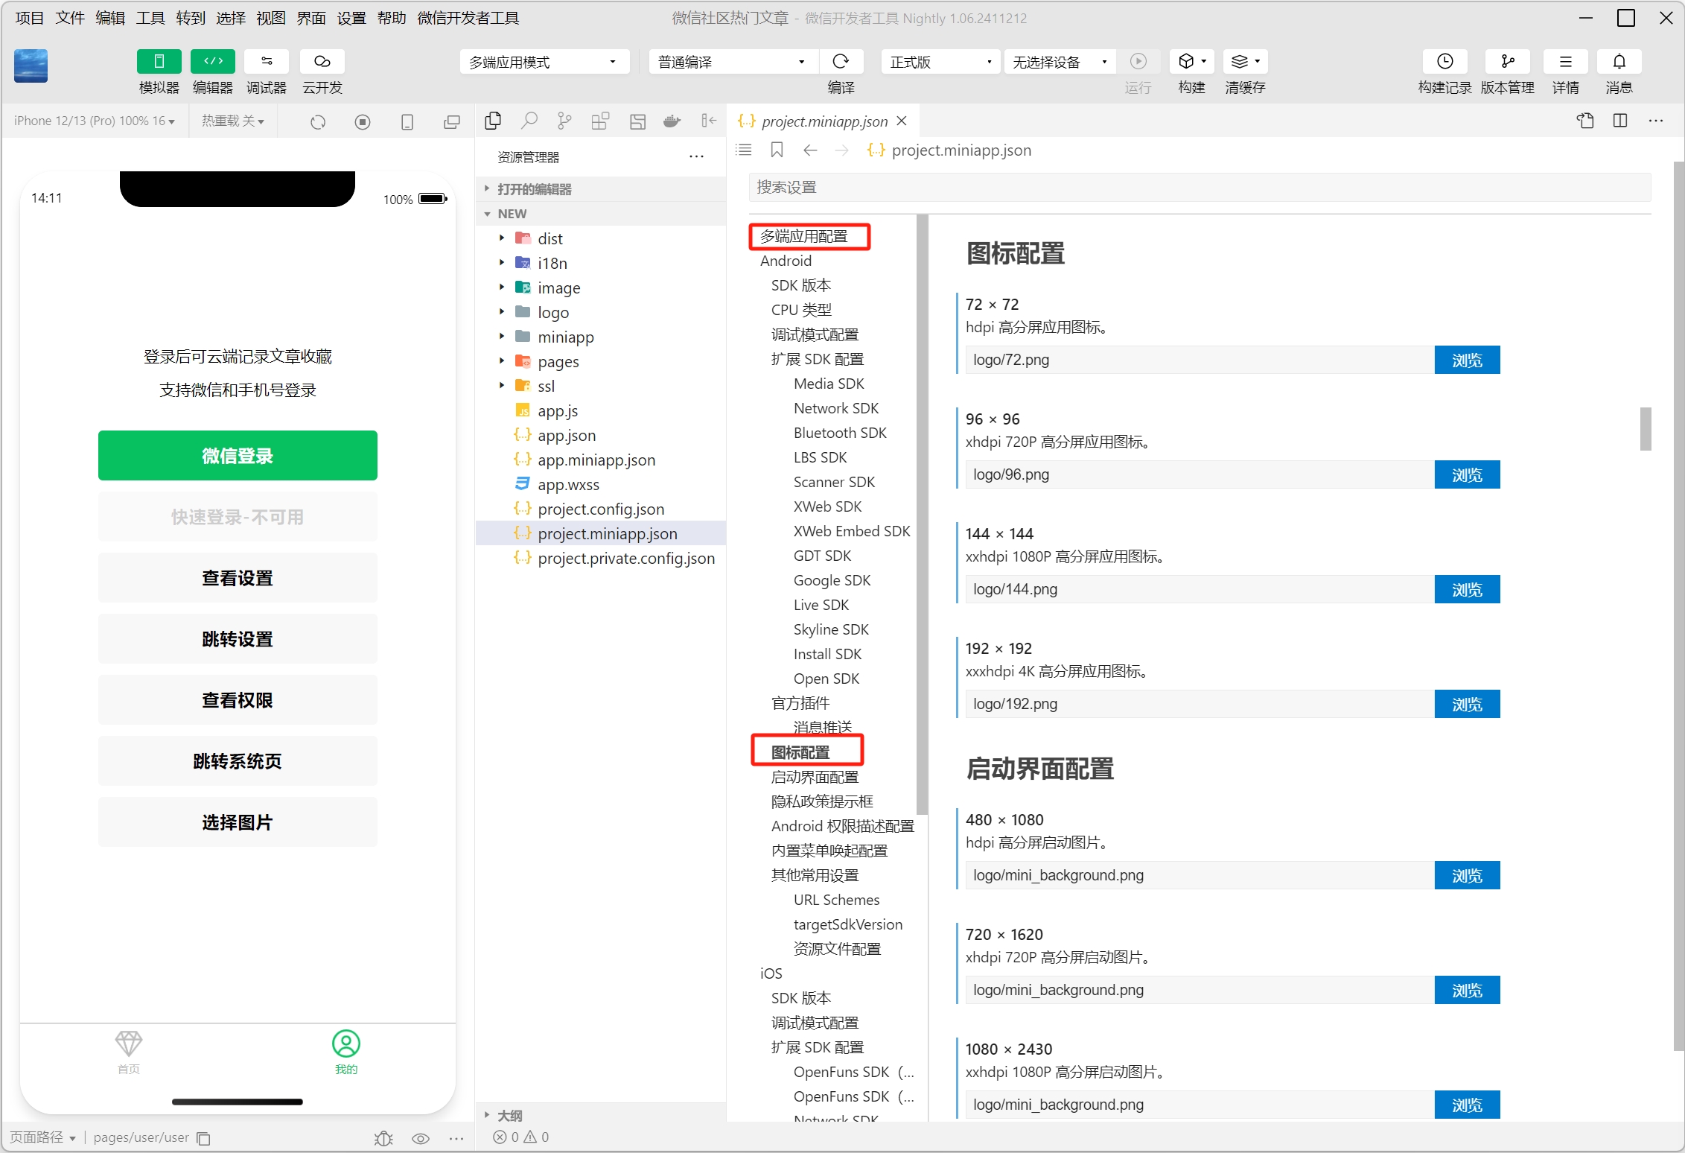Select Network SDK in Android settings tree
This screenshot has width=1685, height=1153.
tap(836, 408)
